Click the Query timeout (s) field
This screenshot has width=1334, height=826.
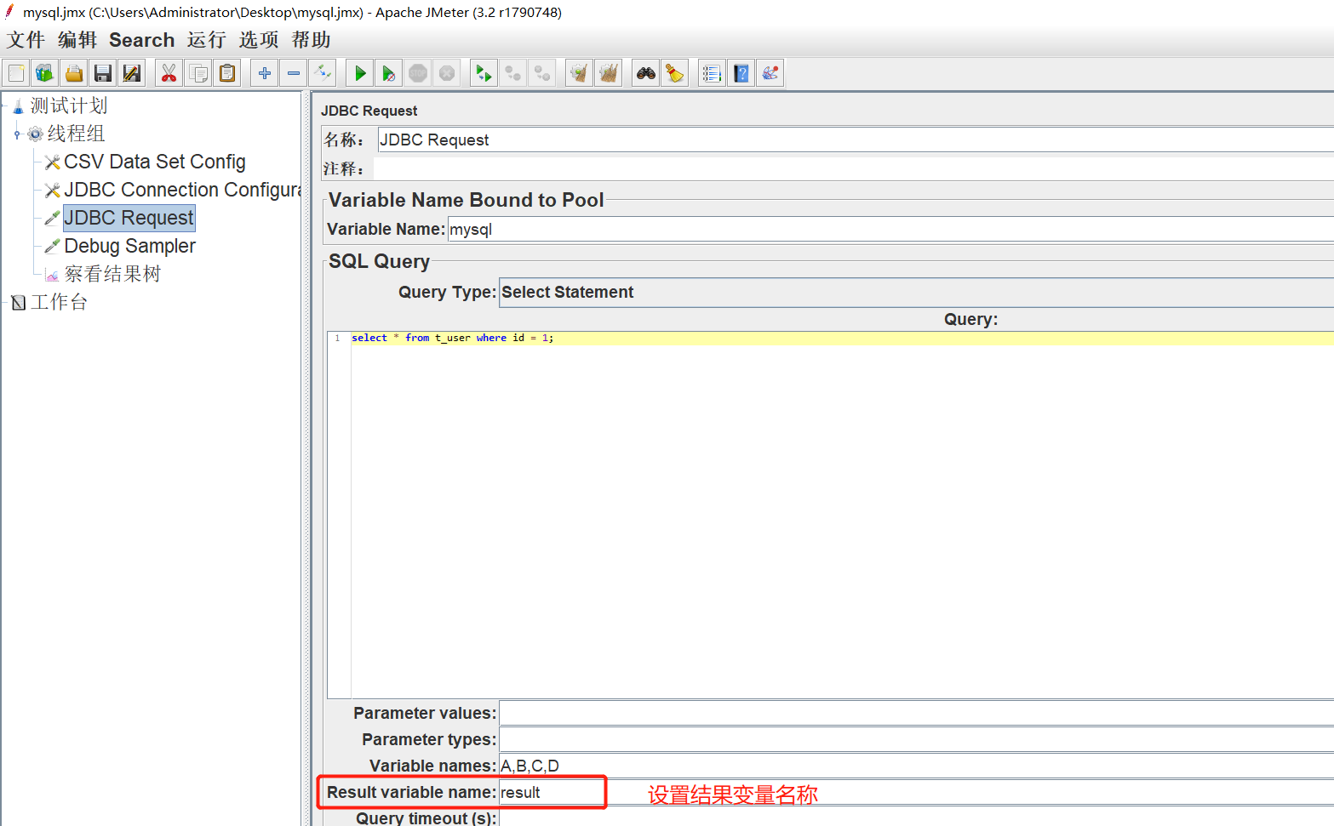(916, 817)
